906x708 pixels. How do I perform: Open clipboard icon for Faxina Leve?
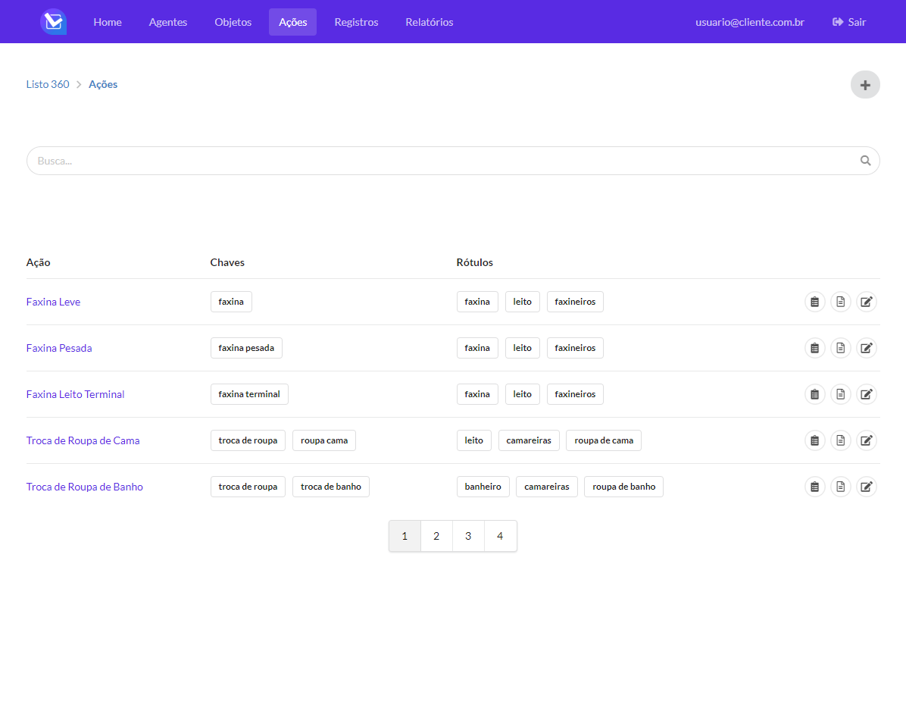[814, 302]
